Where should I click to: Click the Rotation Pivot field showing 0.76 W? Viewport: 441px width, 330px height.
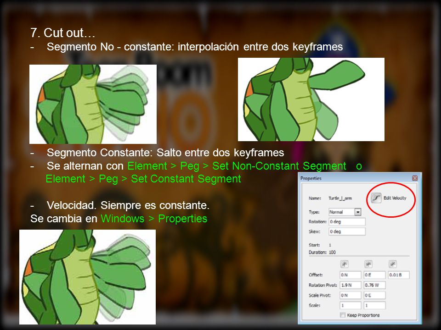(375, 285)
